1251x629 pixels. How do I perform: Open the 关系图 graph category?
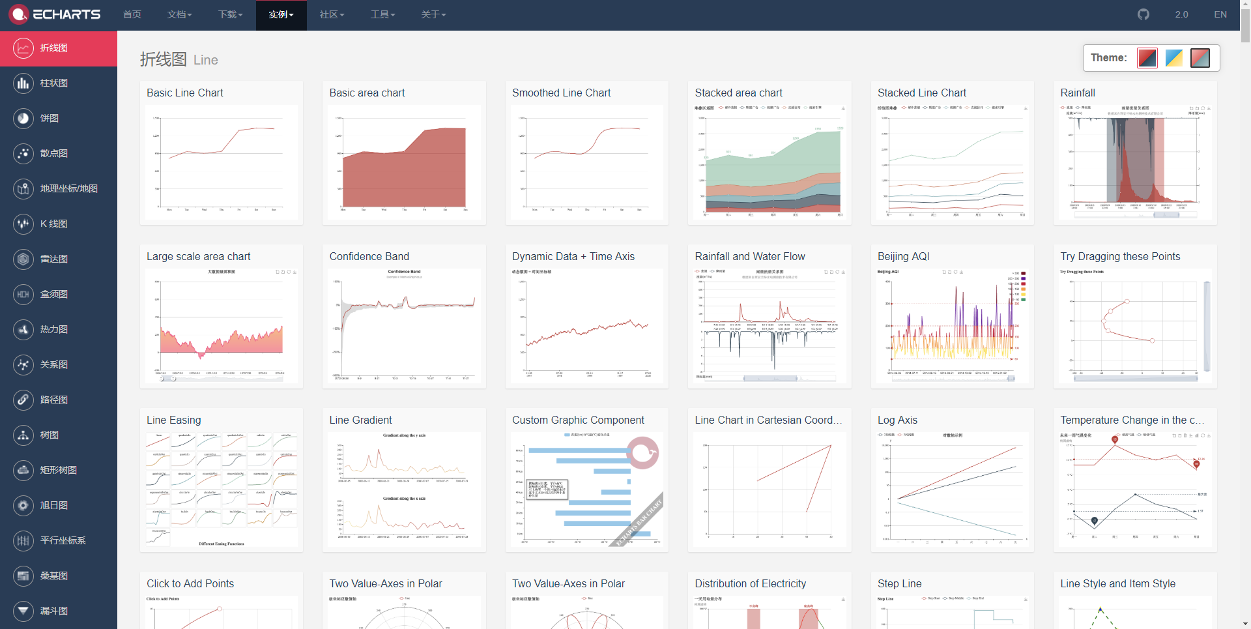pos(59,365)
